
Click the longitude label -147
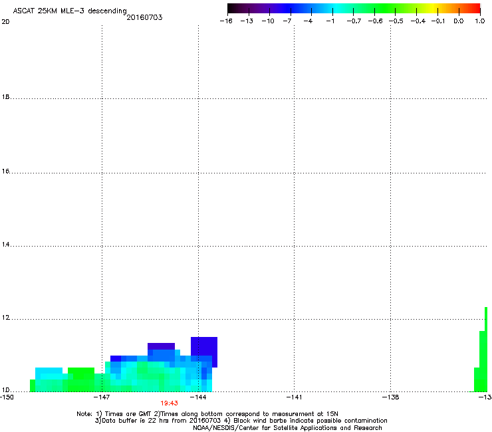102,397
